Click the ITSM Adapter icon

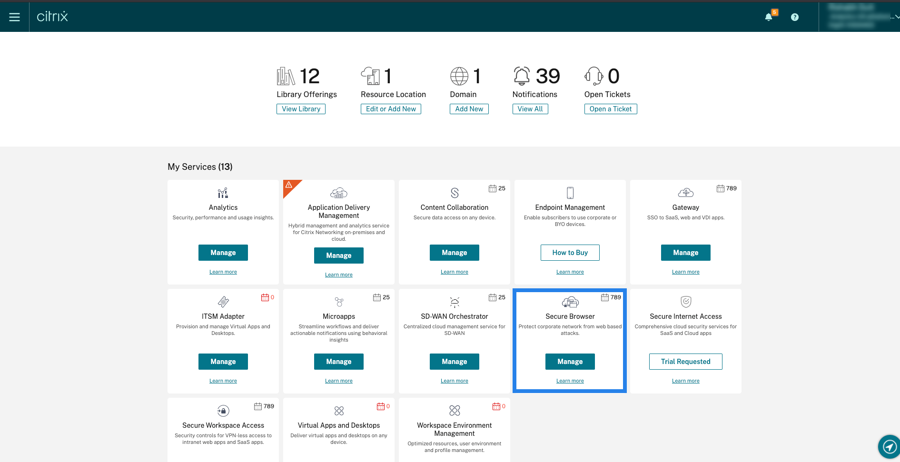(223, 302)
